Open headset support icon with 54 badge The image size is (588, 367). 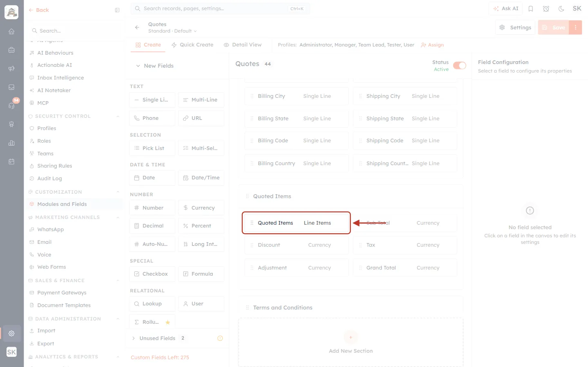(x=11, y=106)
